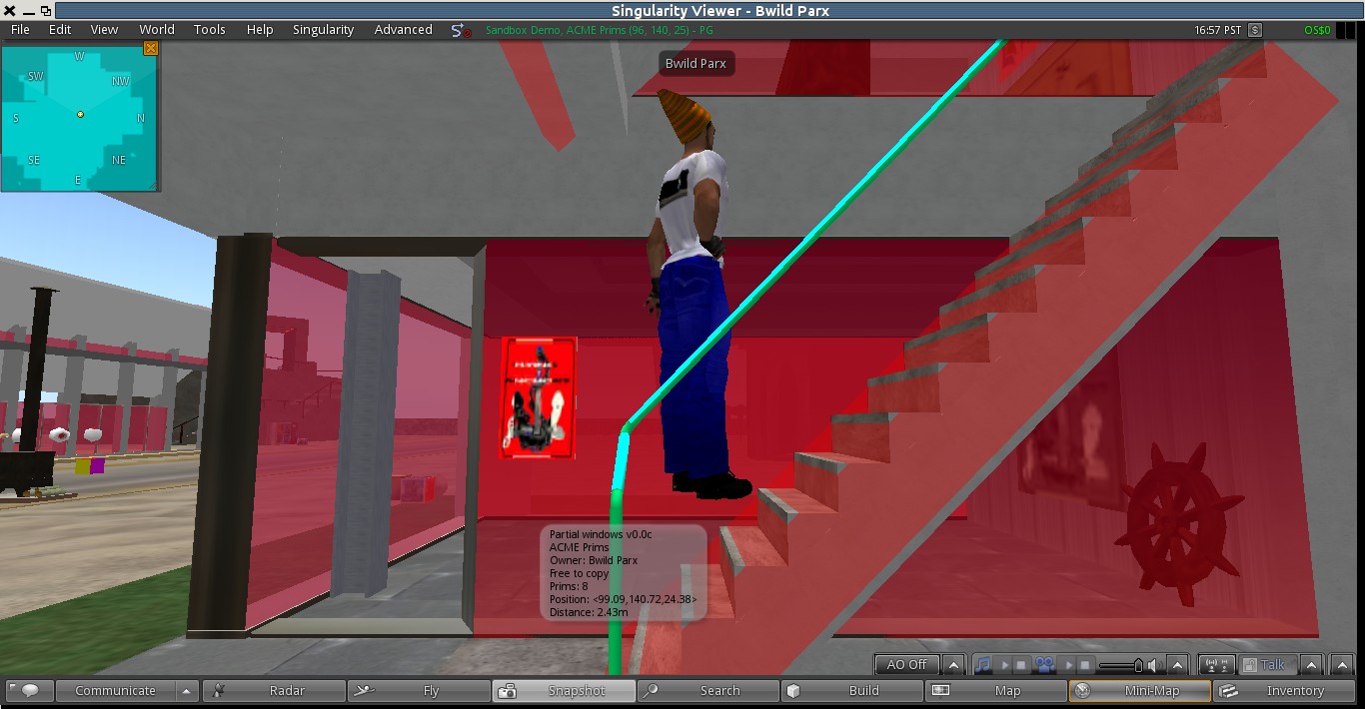Image resolution: width=1365 pixels, height=709 pixels.
Task: Toggle Fly mode
Action: (419, 690)
